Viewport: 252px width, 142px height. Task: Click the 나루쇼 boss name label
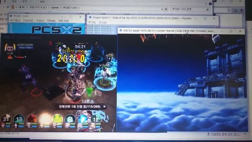88,101
